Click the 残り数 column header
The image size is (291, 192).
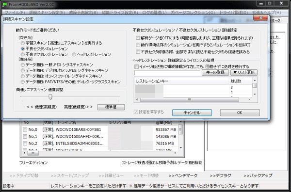point(241,81)
